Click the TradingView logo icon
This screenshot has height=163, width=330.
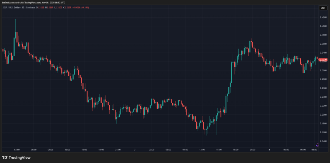tap(5, 158)
